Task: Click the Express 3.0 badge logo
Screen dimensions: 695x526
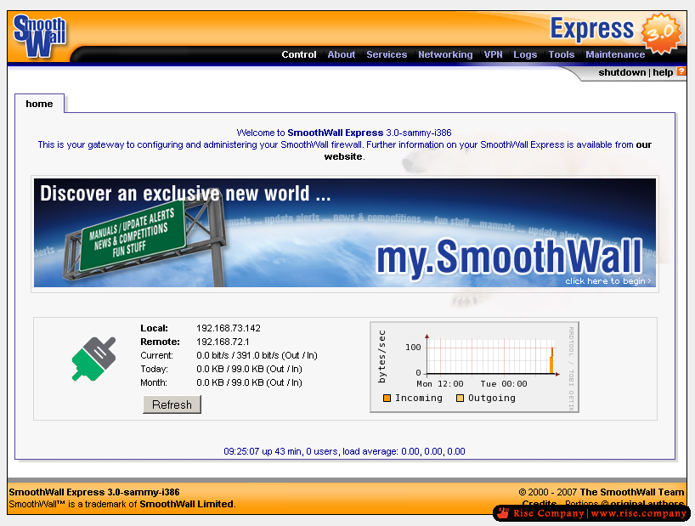Action: point(616,32)
